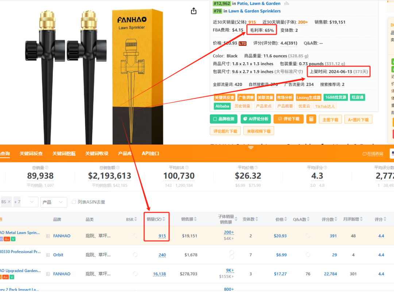Open Patio, Lawn & Garden category link

[259, 4]
